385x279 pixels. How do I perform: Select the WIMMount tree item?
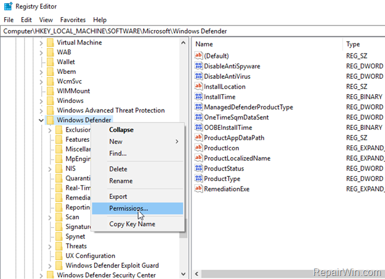click(x=73, y=91)
